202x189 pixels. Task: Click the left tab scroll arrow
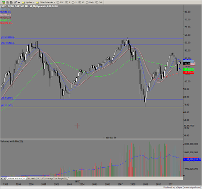pos(2,178)
